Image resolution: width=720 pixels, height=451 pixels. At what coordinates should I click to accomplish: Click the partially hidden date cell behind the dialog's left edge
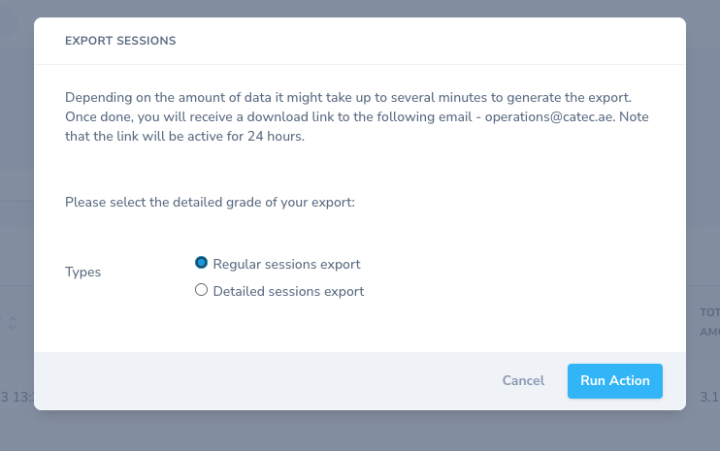(x=17, y=397)
